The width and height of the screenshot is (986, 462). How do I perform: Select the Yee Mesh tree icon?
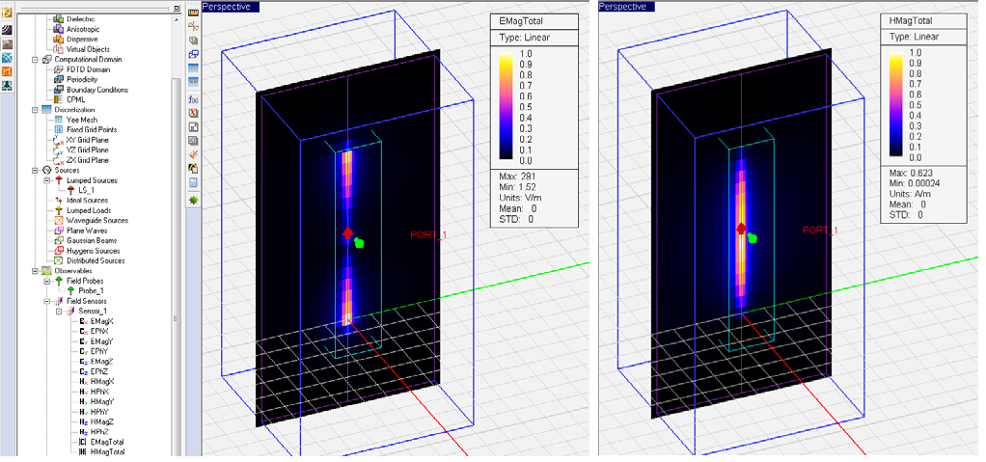pyautogui.click(x=58, y=119)
